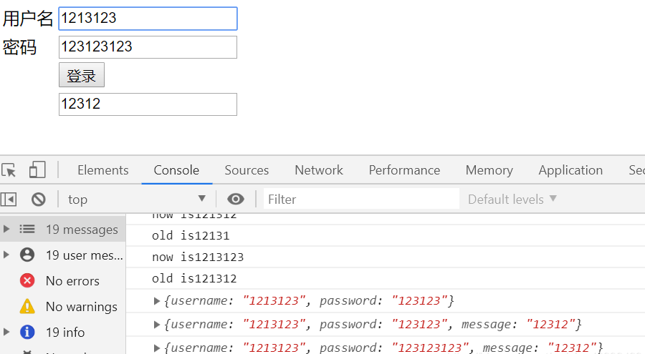645x354 pixels.
Task: Click the 用户名 username input field
Action: (x=148, y=19)
